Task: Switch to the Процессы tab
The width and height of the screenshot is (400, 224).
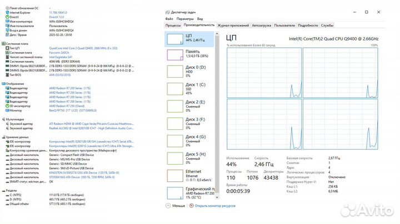Action: click(x=173, y=26)
